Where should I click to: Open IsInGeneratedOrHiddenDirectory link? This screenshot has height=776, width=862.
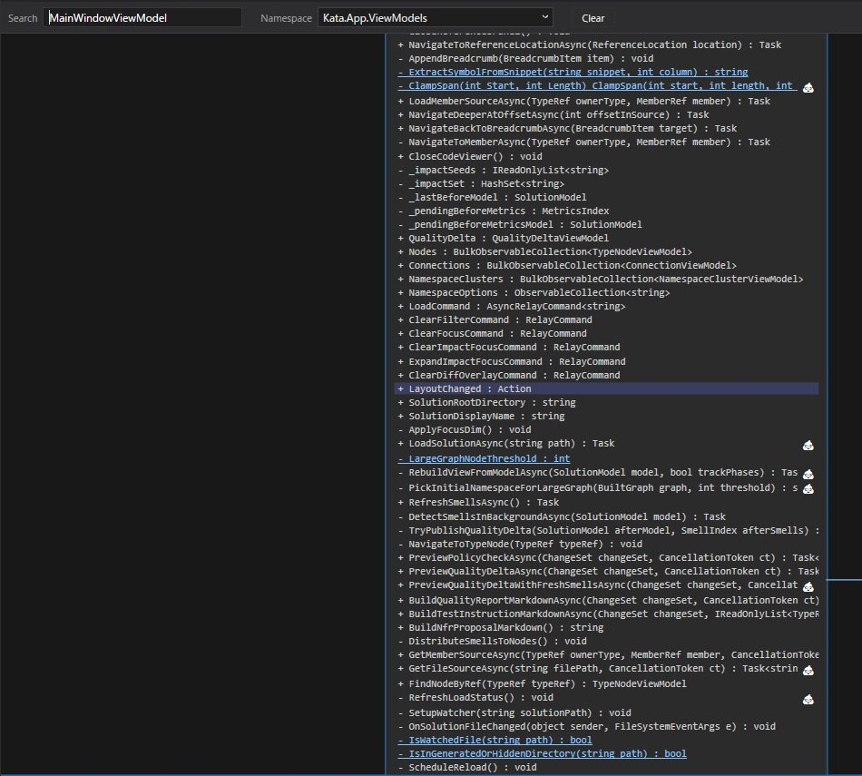point(542,754)
